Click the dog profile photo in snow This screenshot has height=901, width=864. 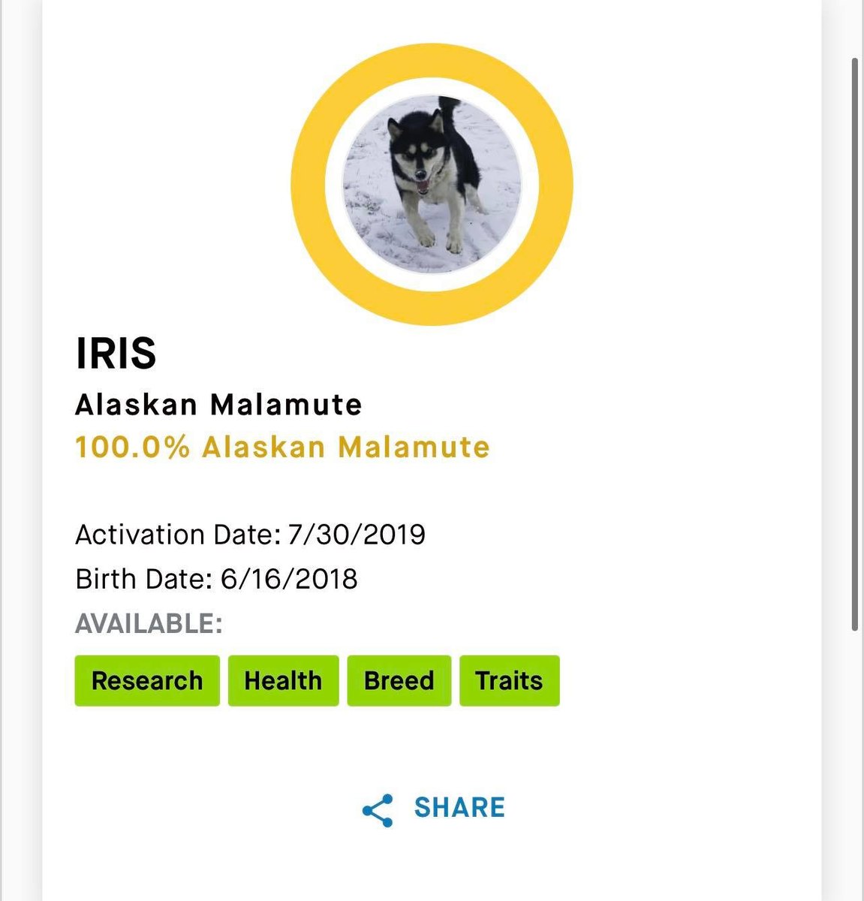click(432, 185)
